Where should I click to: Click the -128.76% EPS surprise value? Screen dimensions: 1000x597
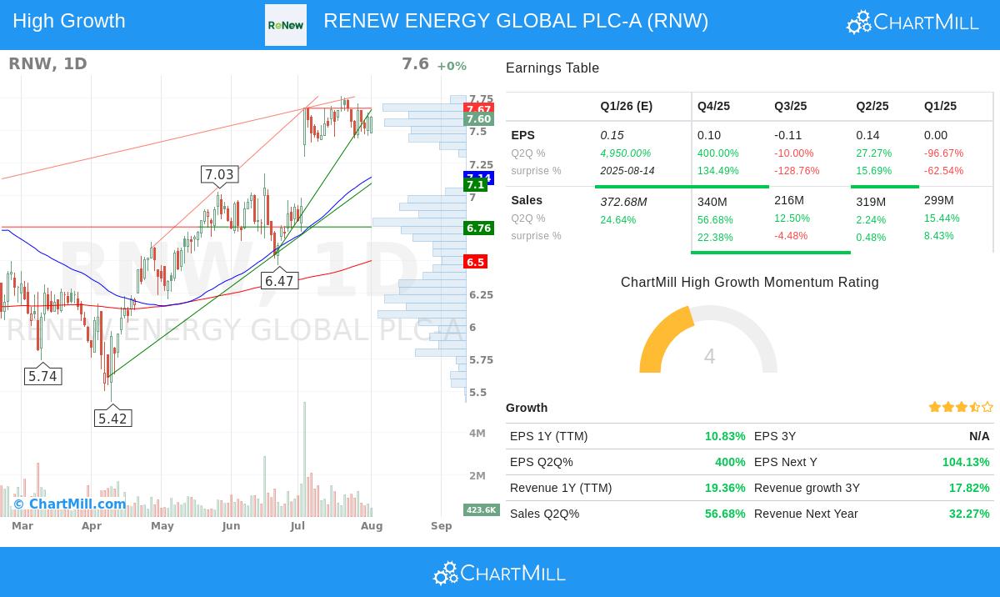coord(797,171)
